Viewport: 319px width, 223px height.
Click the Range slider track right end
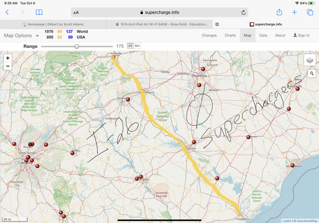[x=112, y=46]
